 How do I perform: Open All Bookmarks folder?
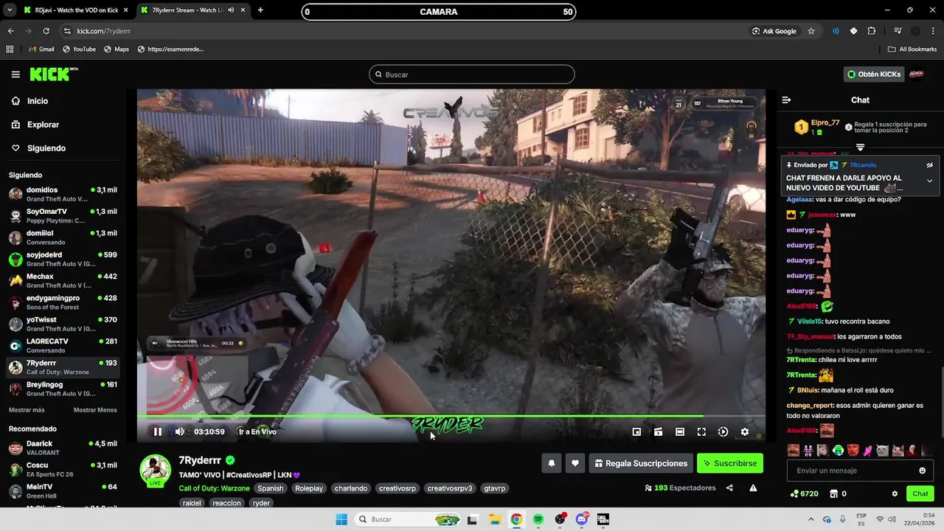pos(912,49)
